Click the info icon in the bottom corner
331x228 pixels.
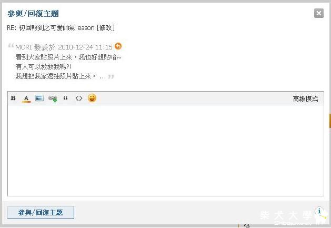[319, 211]
